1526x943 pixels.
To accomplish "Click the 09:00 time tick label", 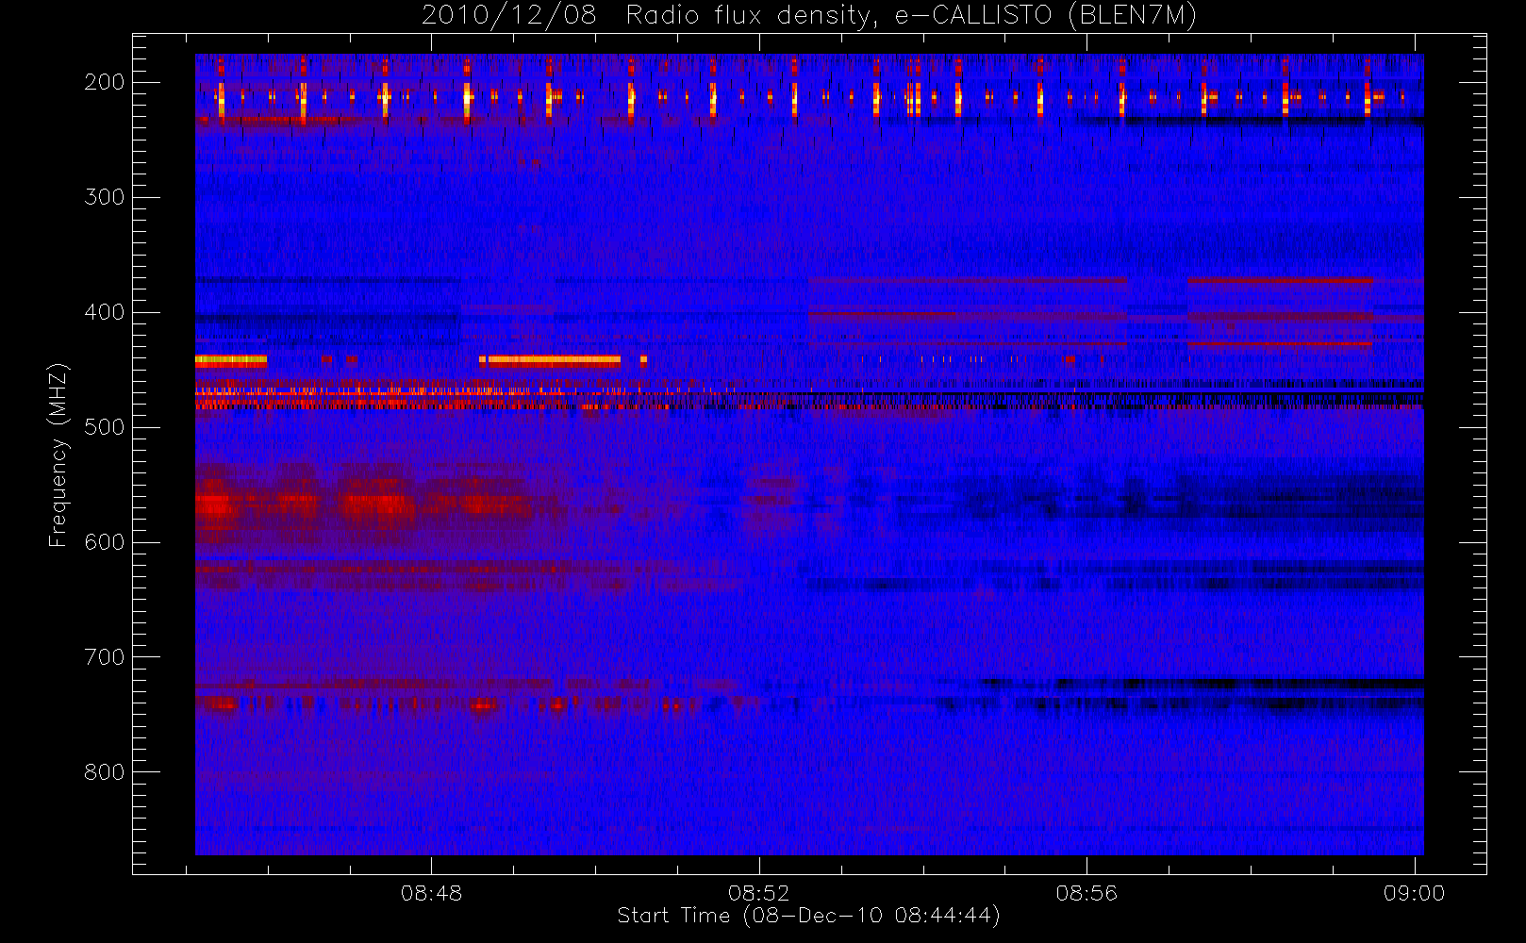I will coord(1414,893).
